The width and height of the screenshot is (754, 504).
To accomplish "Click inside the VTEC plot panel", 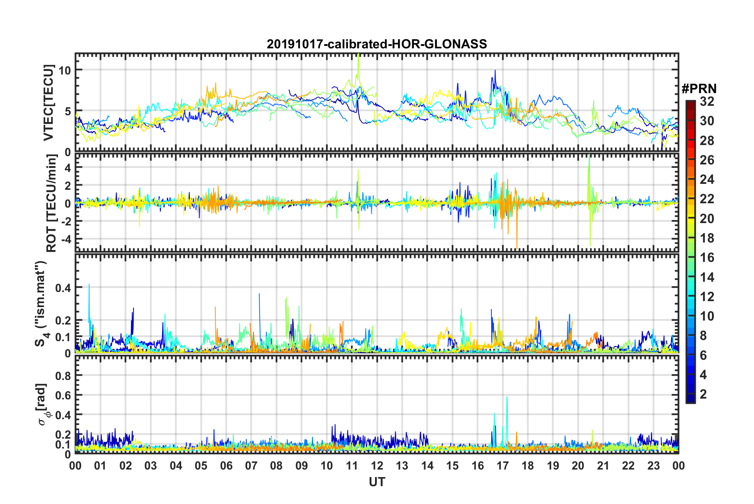I will (377, 103).
